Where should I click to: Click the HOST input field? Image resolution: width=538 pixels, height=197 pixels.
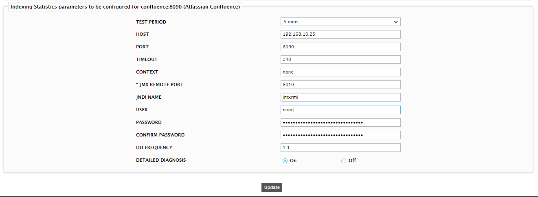[340, 35]
